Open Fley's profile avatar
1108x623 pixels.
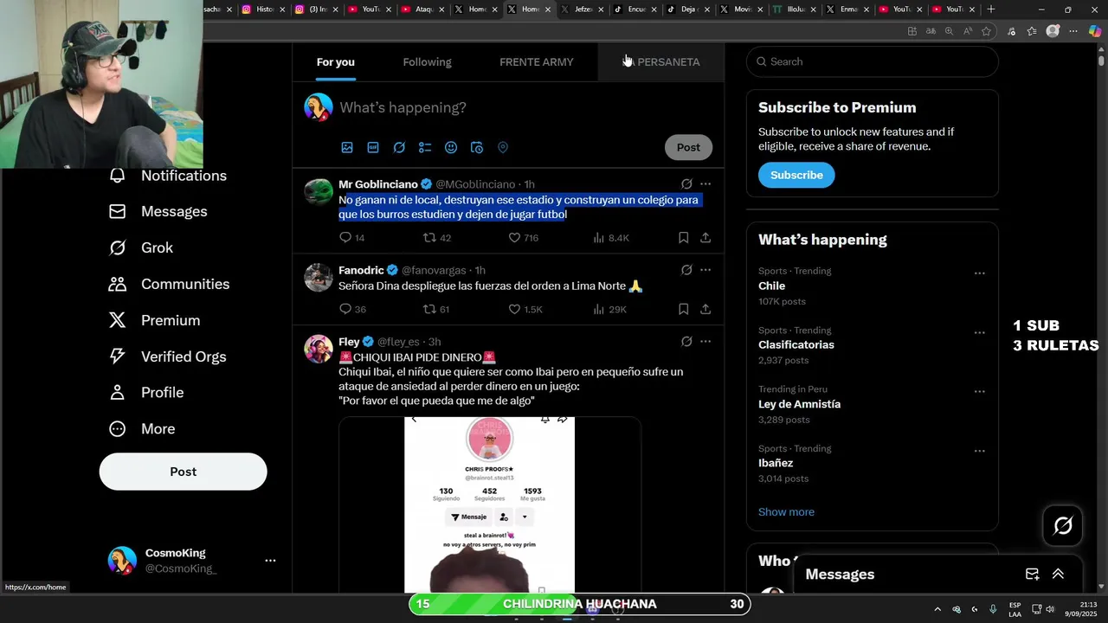pos(319,350)
